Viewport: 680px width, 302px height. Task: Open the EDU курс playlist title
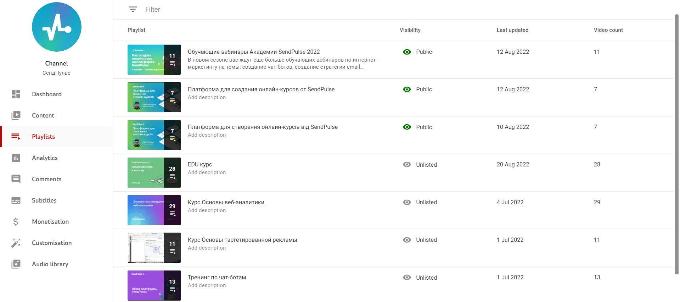200,164
